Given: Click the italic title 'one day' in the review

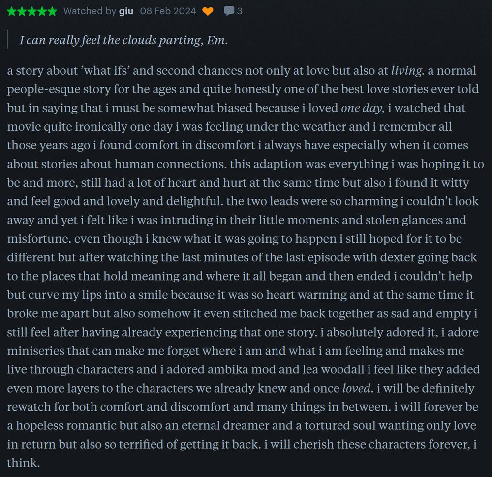Looking at the screenshot, I should [361, 108].
